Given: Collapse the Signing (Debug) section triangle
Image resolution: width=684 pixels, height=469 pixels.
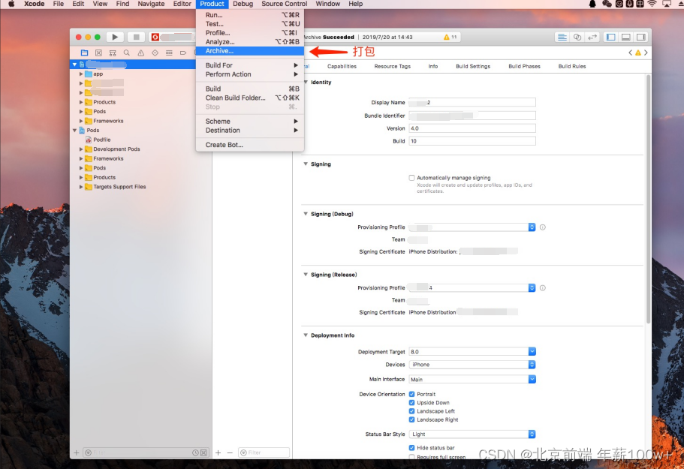Looking at the screenshot, I should click(x=306, y=214).
